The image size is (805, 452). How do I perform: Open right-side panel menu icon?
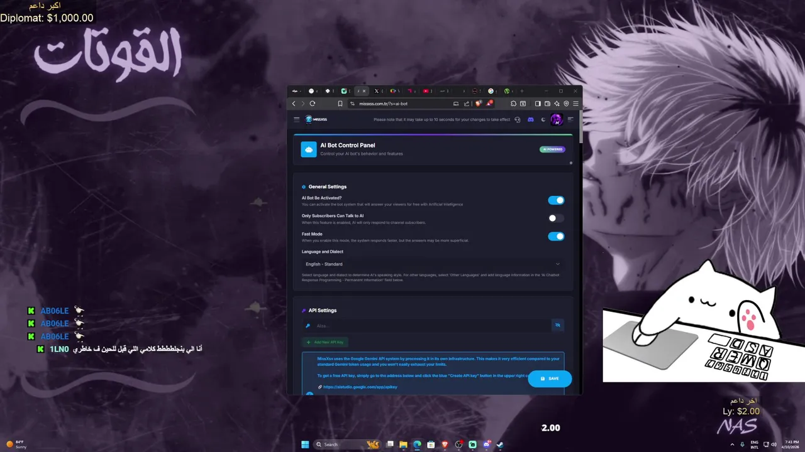(570, 119)
